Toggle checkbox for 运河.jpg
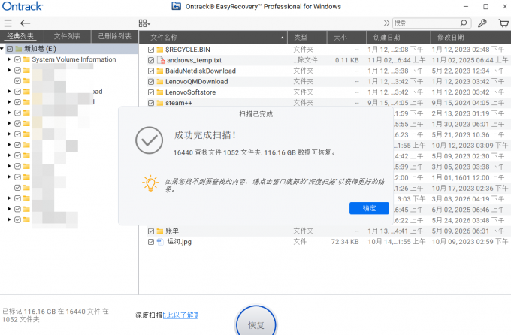This screenshot has width=511, height=335. click(x=151, y=242)
